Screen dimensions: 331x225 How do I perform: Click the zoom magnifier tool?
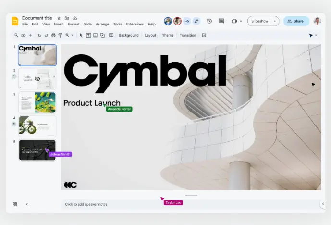(x=67, y=35)
